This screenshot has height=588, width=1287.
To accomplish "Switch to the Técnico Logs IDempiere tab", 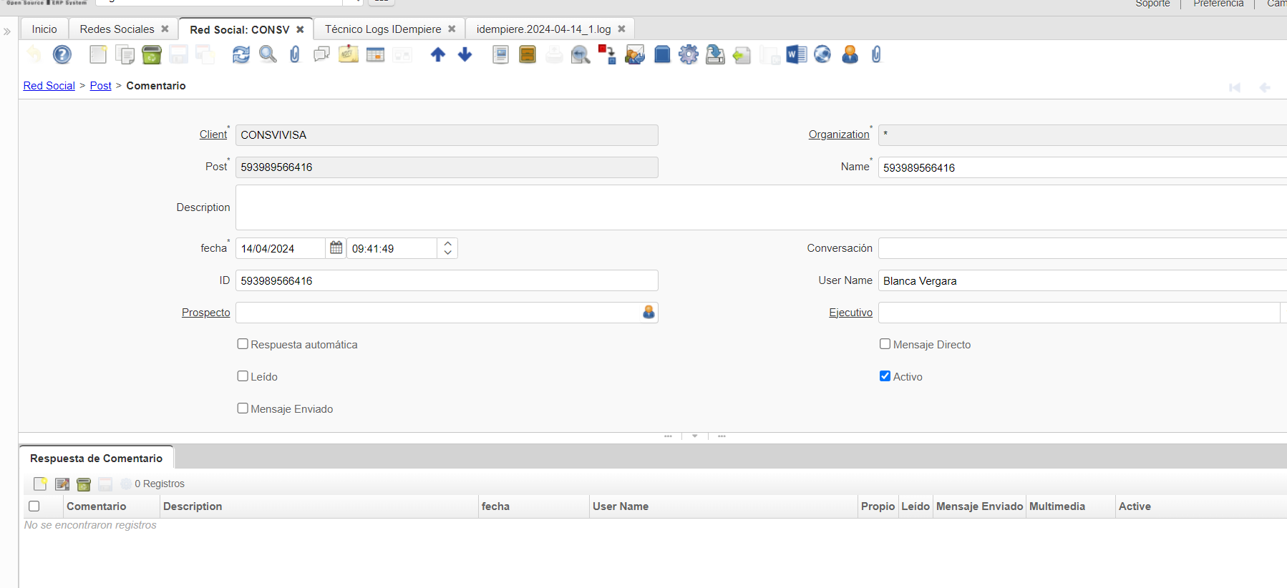I will click(x=383, y=29).
